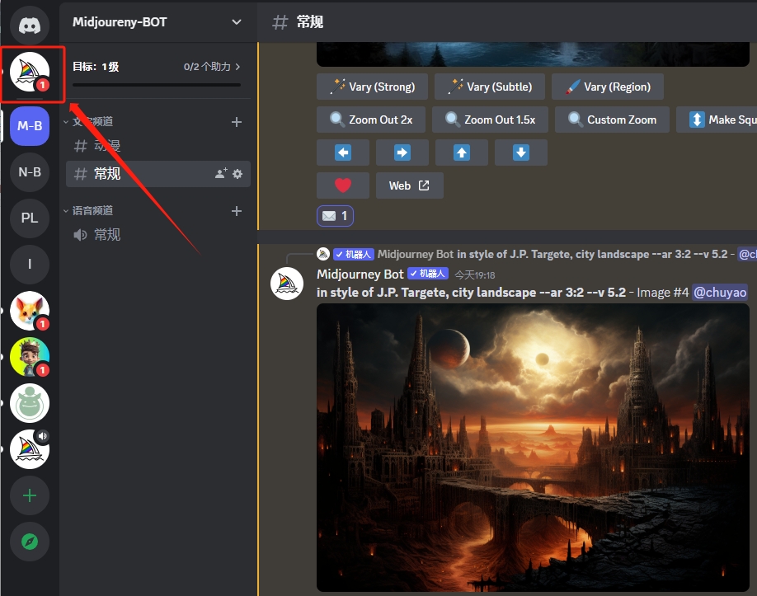Click the Vary (Strong) button

click(372, 87)
